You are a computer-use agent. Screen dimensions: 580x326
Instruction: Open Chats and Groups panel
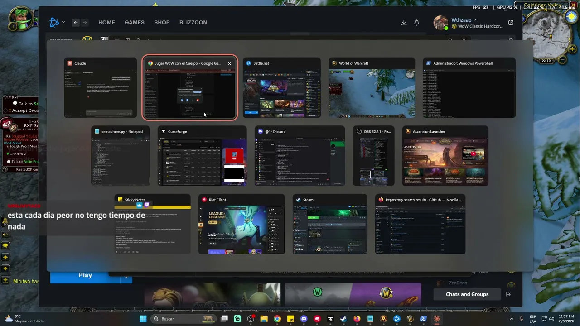467,294
